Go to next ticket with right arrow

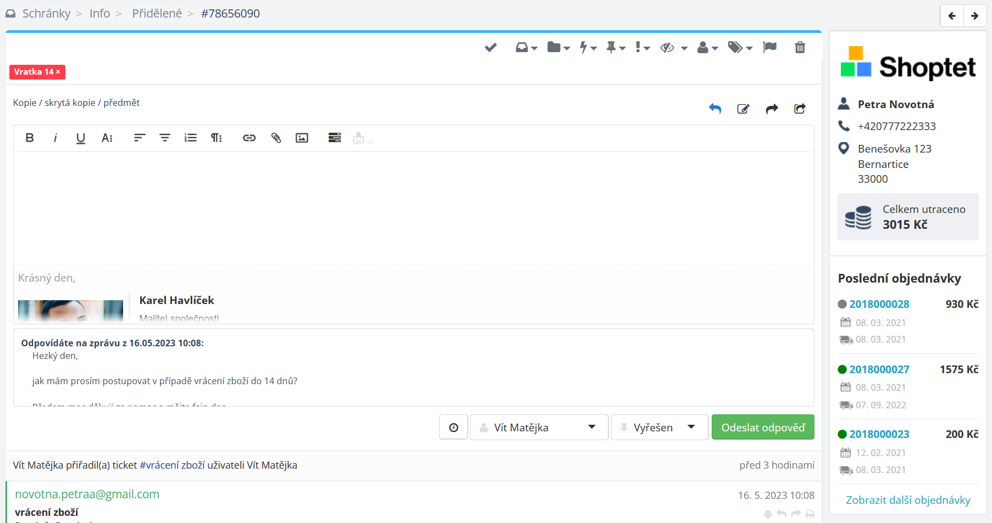[x=974, y=16]
